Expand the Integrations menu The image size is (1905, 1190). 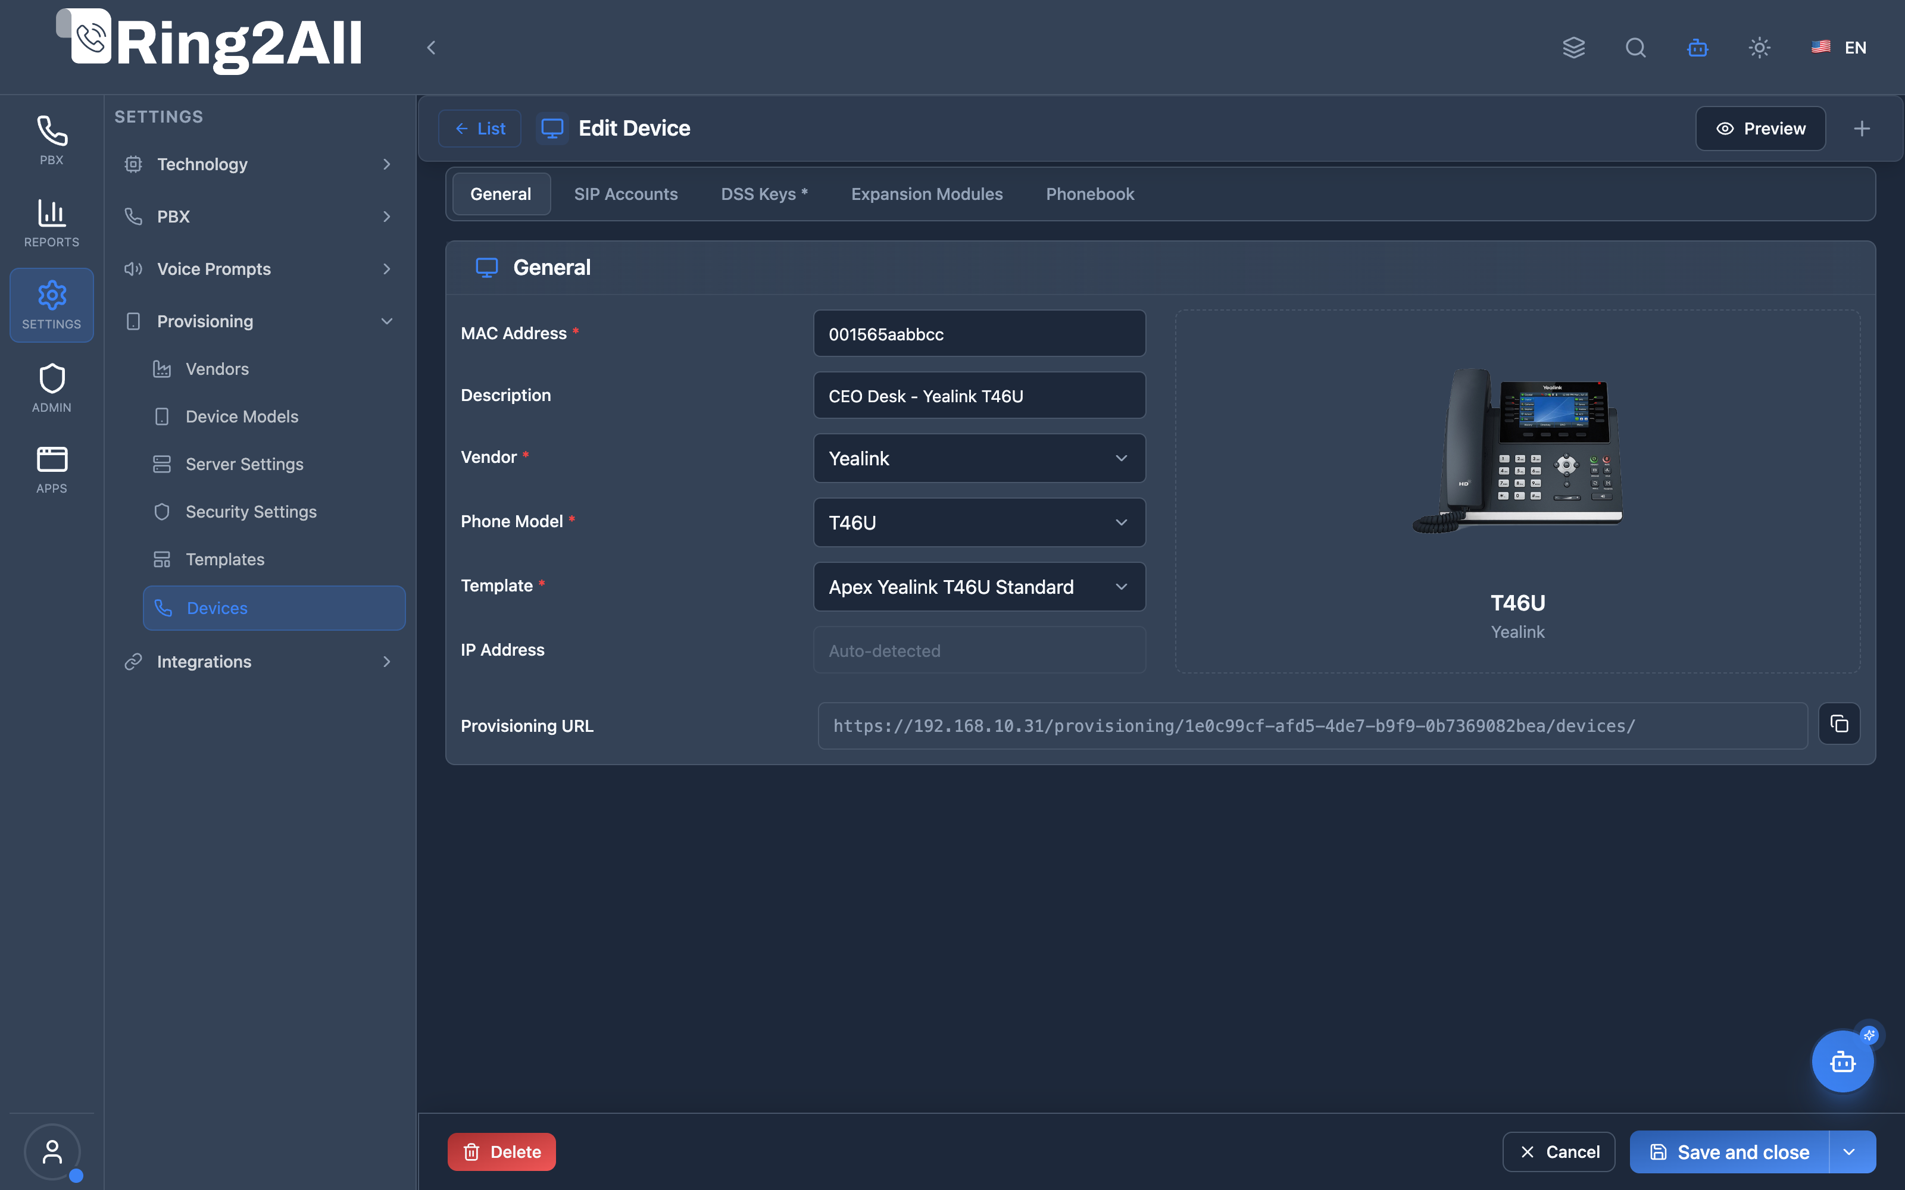[258, 662]
